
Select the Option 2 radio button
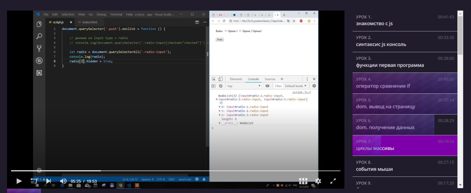click(x=240, y=31)
